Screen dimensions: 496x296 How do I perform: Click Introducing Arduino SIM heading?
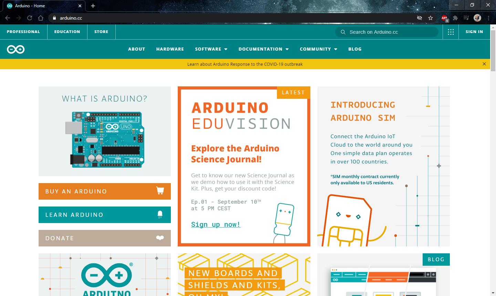point(363,111)
